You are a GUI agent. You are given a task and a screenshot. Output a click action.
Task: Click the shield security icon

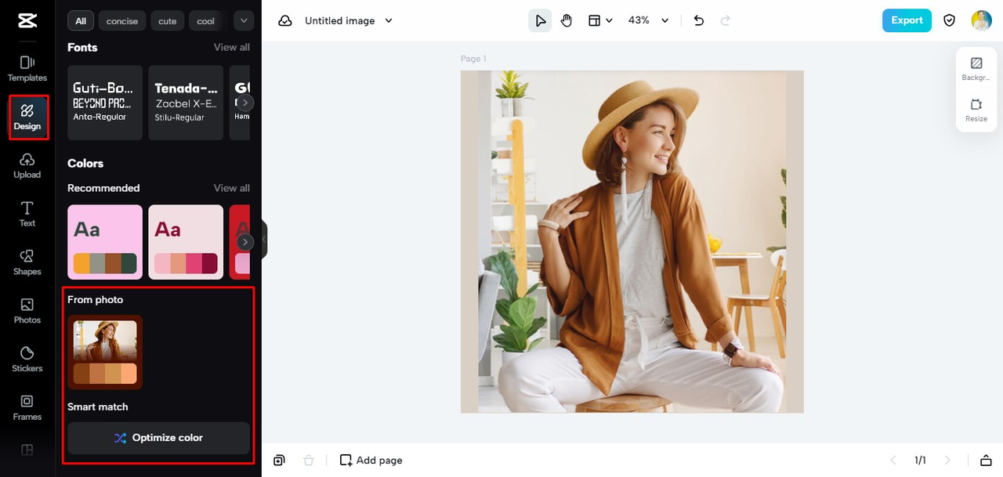[x=950, y=20]
